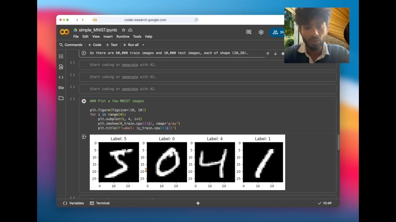The width and height of the screenshot is (396, 222).
Task: Click cloud save status icon
Action: pyautogui.click(x=130, y=30)
